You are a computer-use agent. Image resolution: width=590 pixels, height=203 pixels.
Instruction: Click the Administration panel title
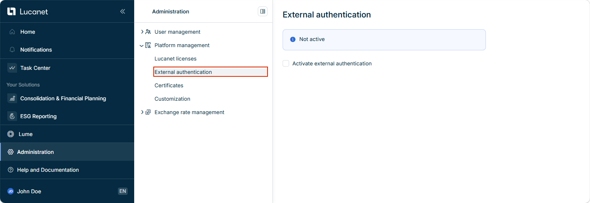170,11
